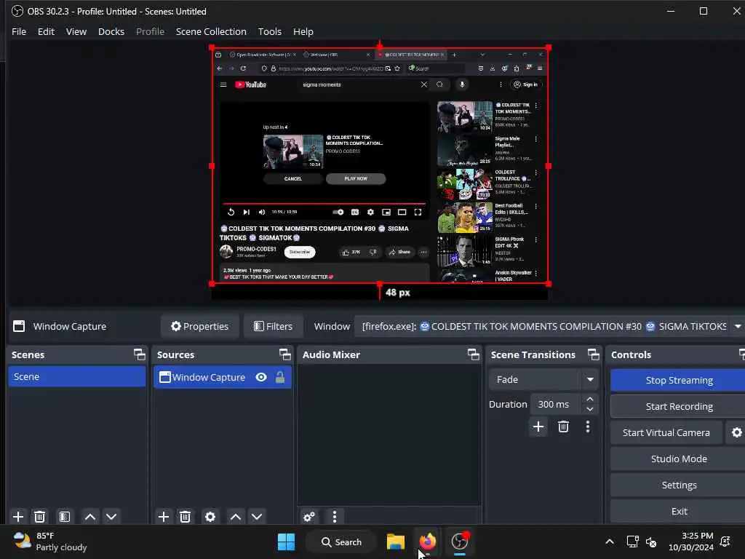Add a scene transition with plus icon

(538, 427)
